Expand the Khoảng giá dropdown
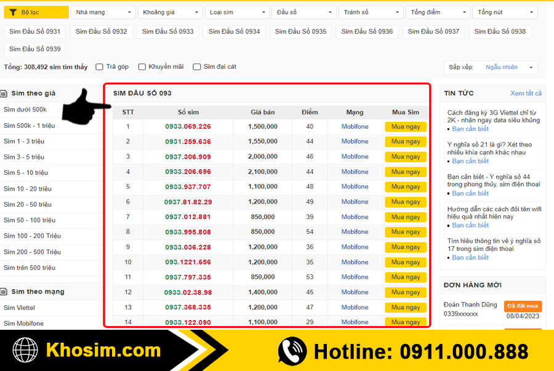554x371 pixels. [170, 12]
